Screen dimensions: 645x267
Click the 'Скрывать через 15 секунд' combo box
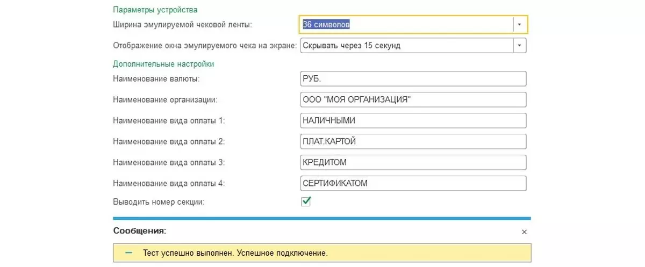click(406, 46)
